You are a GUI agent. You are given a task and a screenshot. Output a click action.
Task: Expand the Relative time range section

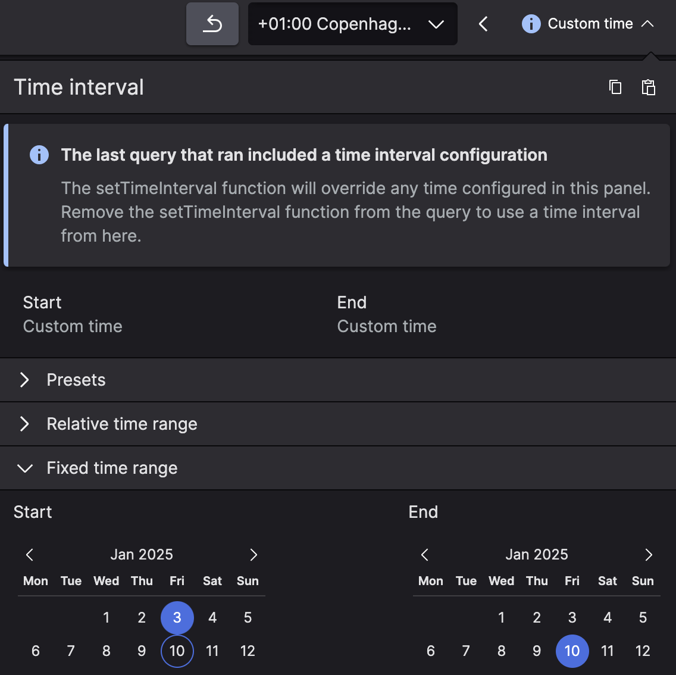(x=121, y=424)
